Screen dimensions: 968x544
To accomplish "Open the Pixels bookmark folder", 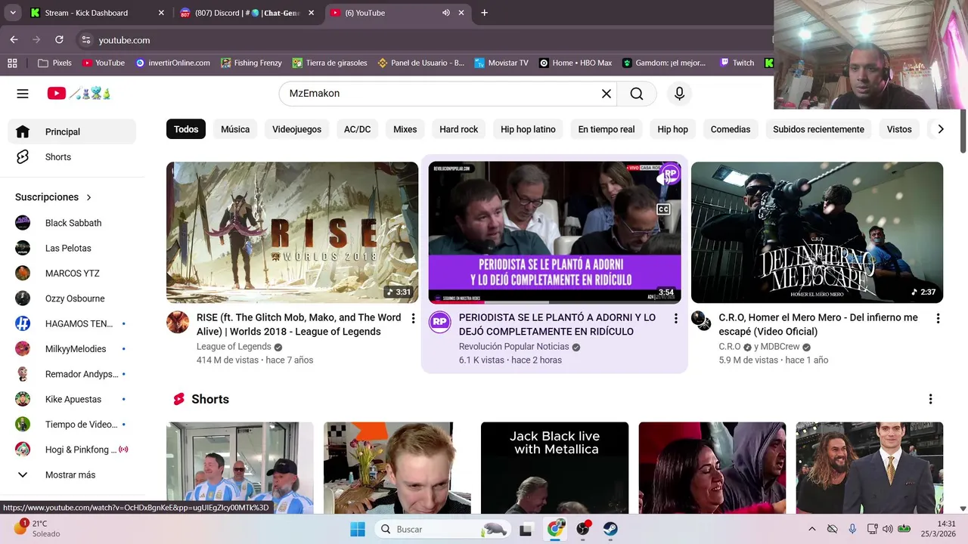I will [54, 63].
